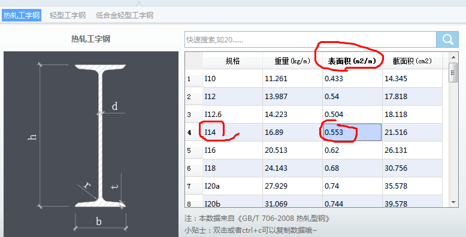Select the I12 specification cell
Viewport: 466px width, 237px height.
tap(233, 97)
